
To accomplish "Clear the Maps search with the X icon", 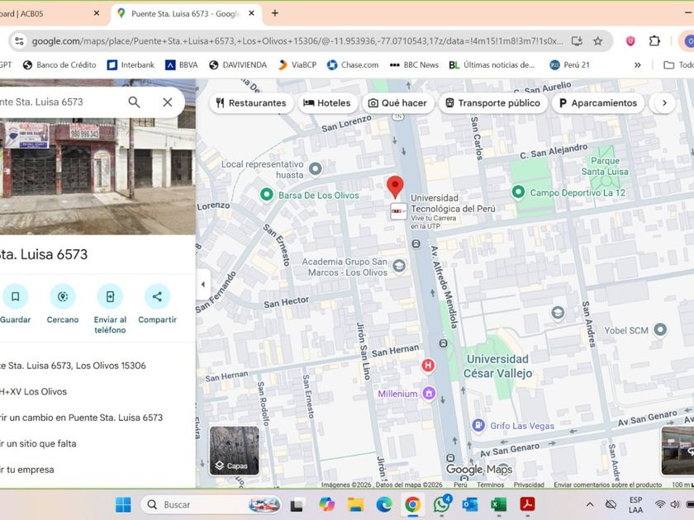I will tap(167, 102).
